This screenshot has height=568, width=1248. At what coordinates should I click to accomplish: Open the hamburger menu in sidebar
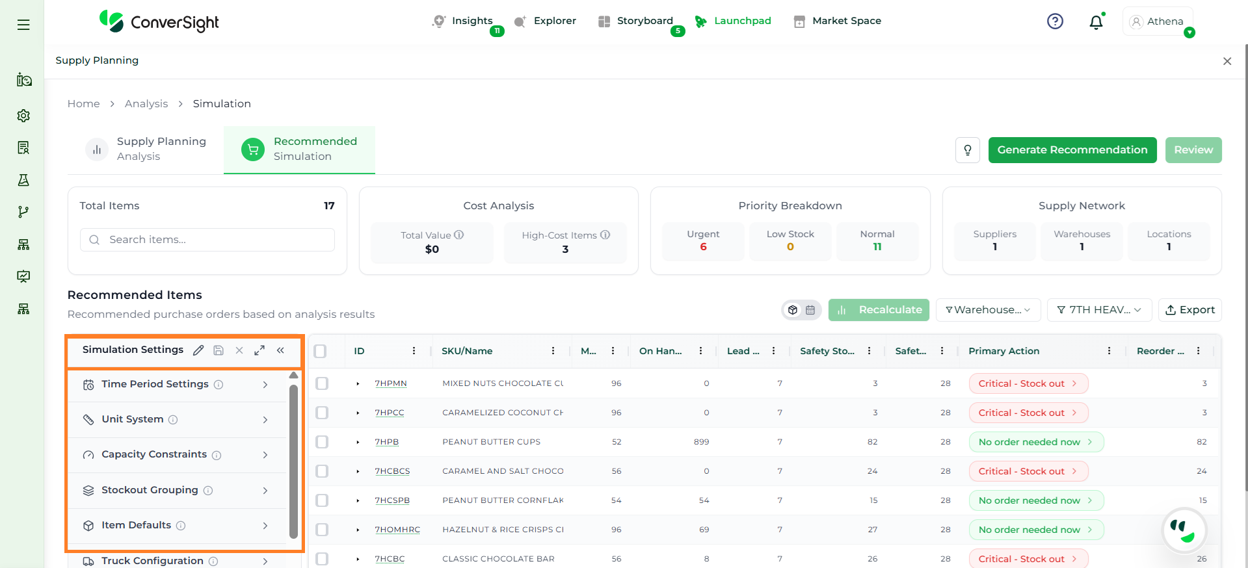coord(23,25)
